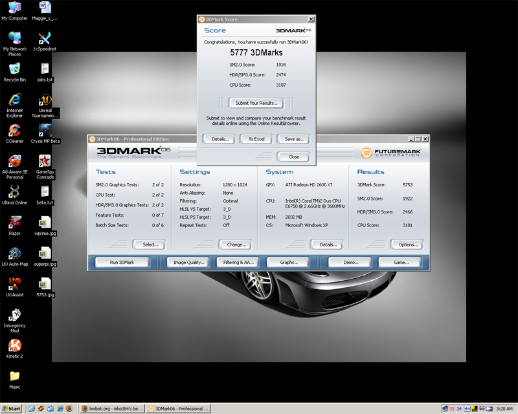Export score To Excel
Image resolution: width=518 pixels, height=414 pixels.
click(x=256, y=139)
